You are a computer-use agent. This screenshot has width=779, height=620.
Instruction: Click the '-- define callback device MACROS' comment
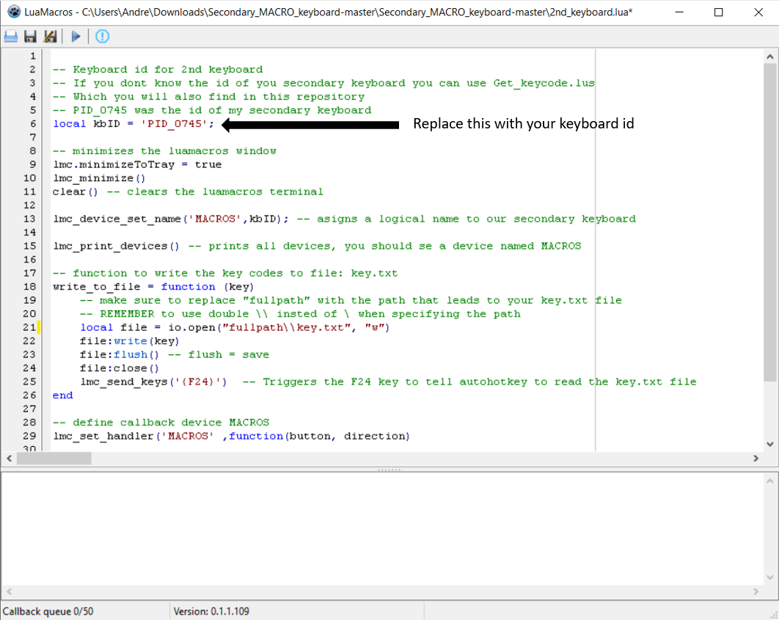(x=161, y=423)
